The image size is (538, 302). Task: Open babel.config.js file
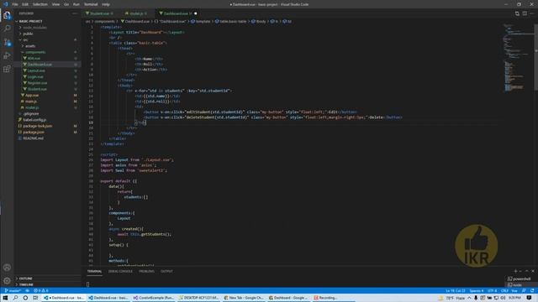[47, 120]
